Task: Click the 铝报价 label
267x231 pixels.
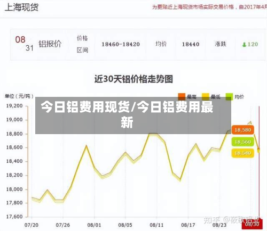Action: click(50, 44)
